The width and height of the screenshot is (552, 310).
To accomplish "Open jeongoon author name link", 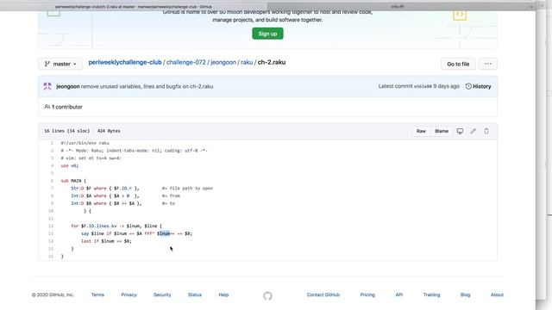I will coord(68,86).
